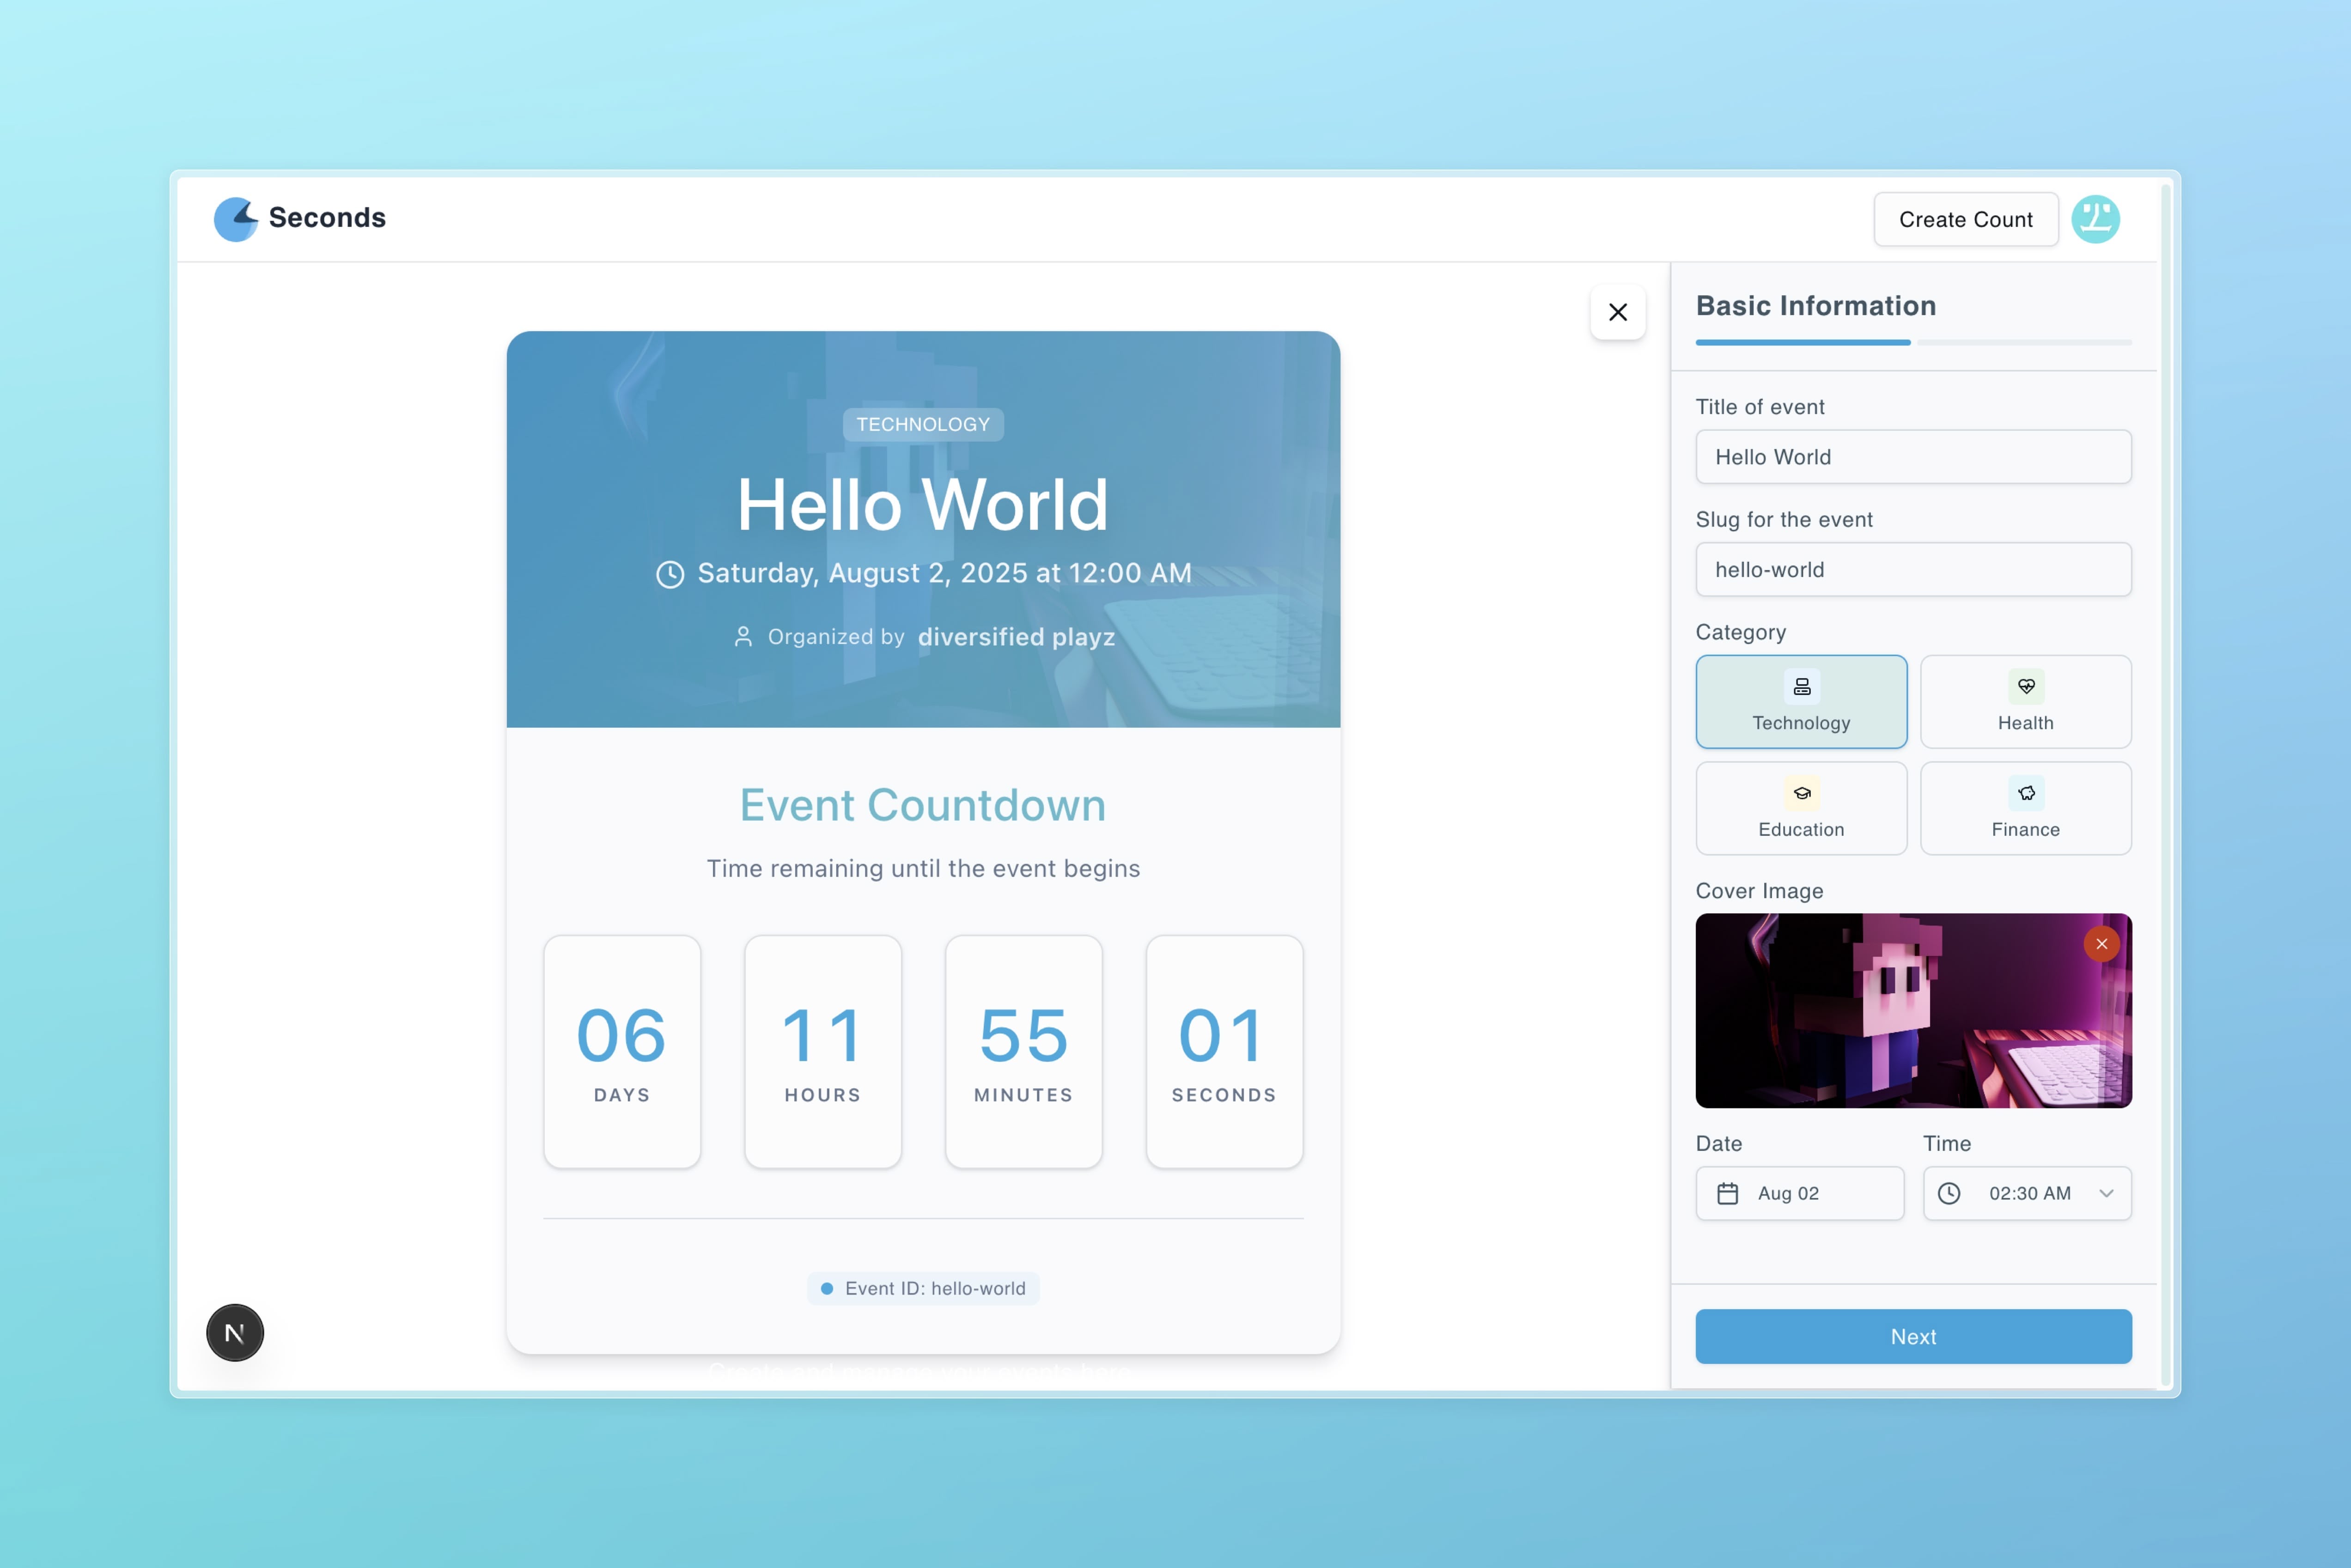Click the Next button
Viewport: 2351px width, 1568px height.
coord(1912,1336)
